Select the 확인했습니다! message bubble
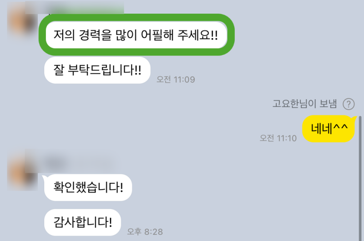364x241 pixels. 88,187
